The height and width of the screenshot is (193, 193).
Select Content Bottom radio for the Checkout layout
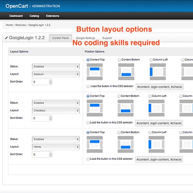click(119, 96)
